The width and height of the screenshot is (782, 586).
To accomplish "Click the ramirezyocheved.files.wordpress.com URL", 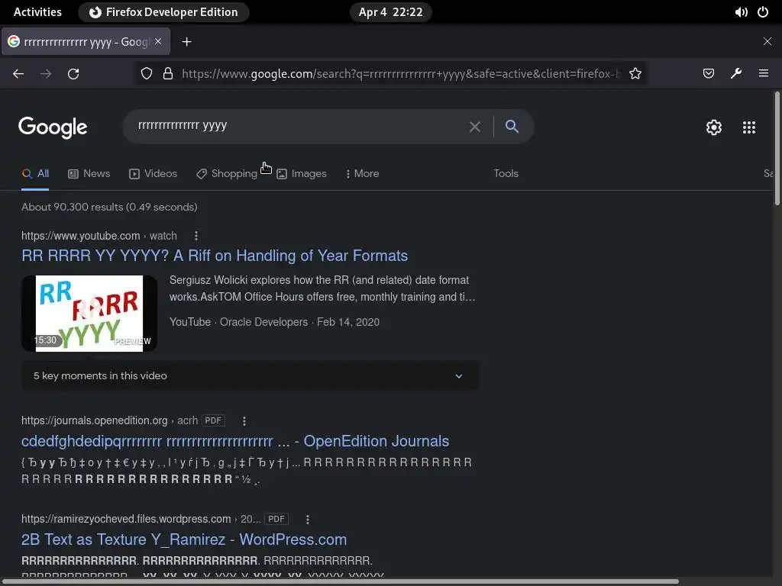I will (141, 519).
